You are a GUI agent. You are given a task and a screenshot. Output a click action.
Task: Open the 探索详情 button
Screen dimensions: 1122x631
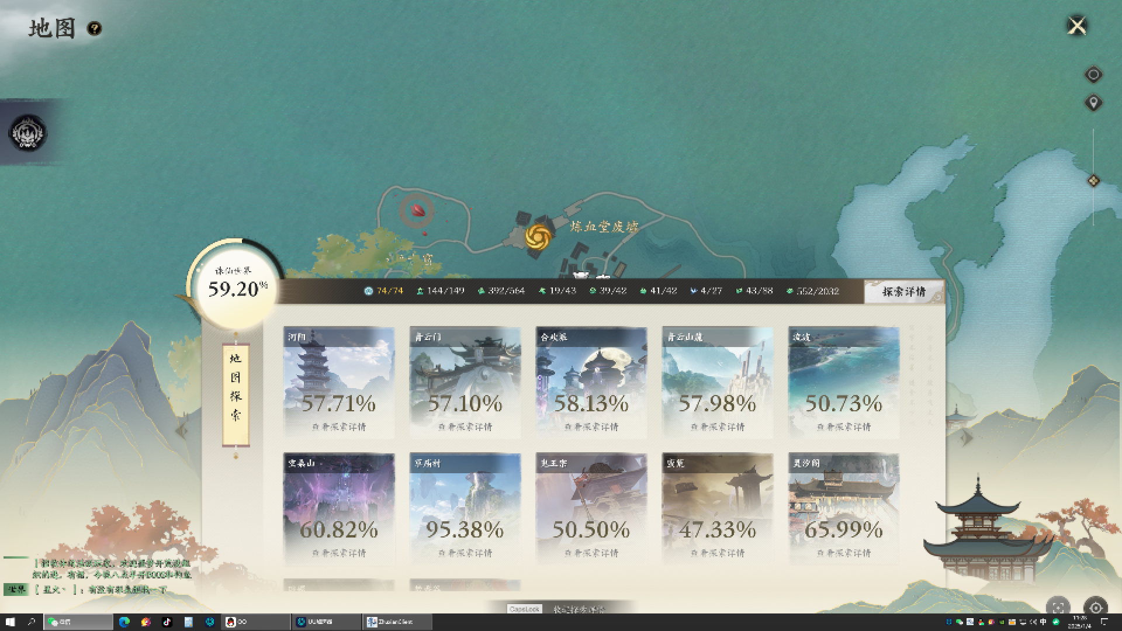pyautogui.click(x=903, y=292)
